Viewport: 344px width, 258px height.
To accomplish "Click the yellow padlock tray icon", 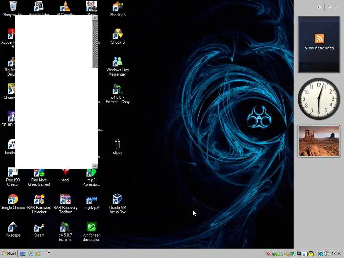I will point(311,254).
